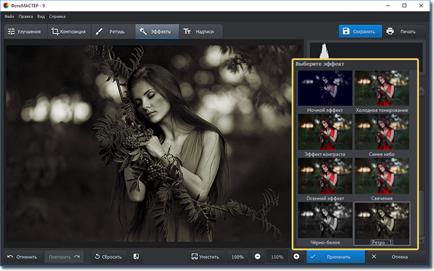Screen dimensions: 434x271
Task: Switch to the Композиция tab
Action: coord(68,32)
